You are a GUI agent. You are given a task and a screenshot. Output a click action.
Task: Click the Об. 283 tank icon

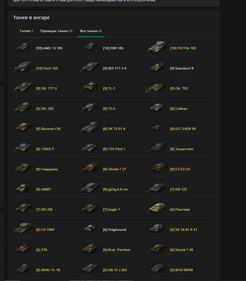coord(23,107)
